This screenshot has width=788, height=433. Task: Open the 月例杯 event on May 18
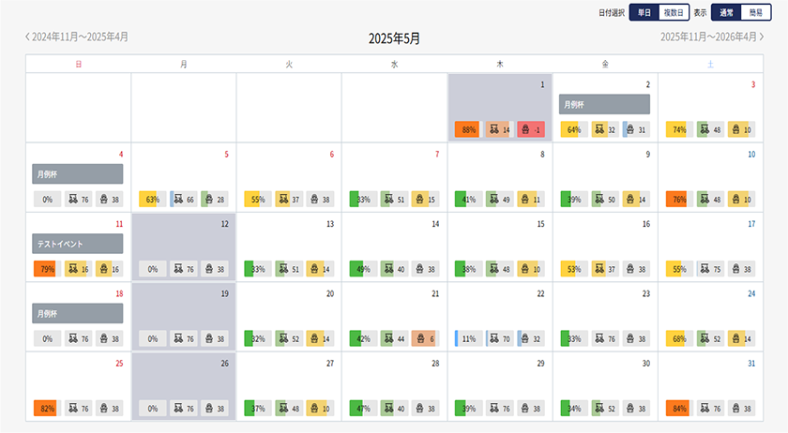point(77,312)
